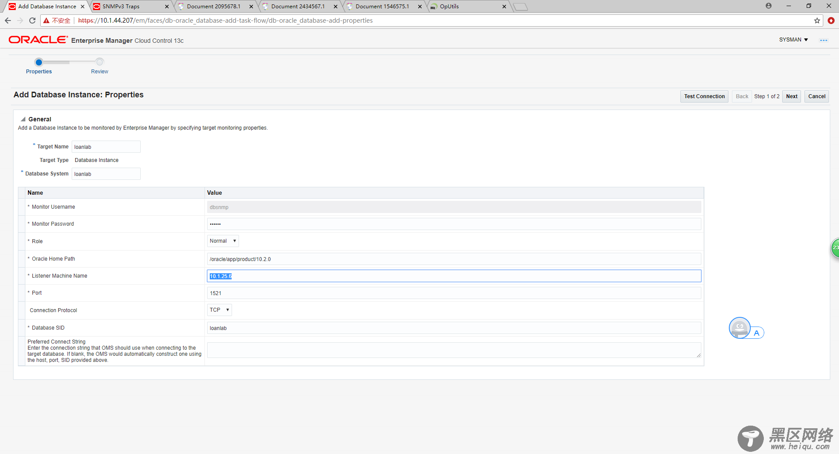The height and width of the screenshot is (454, 839).
Task: Close the Document 2095678.1 tab
Action: (x=251, y=7)
